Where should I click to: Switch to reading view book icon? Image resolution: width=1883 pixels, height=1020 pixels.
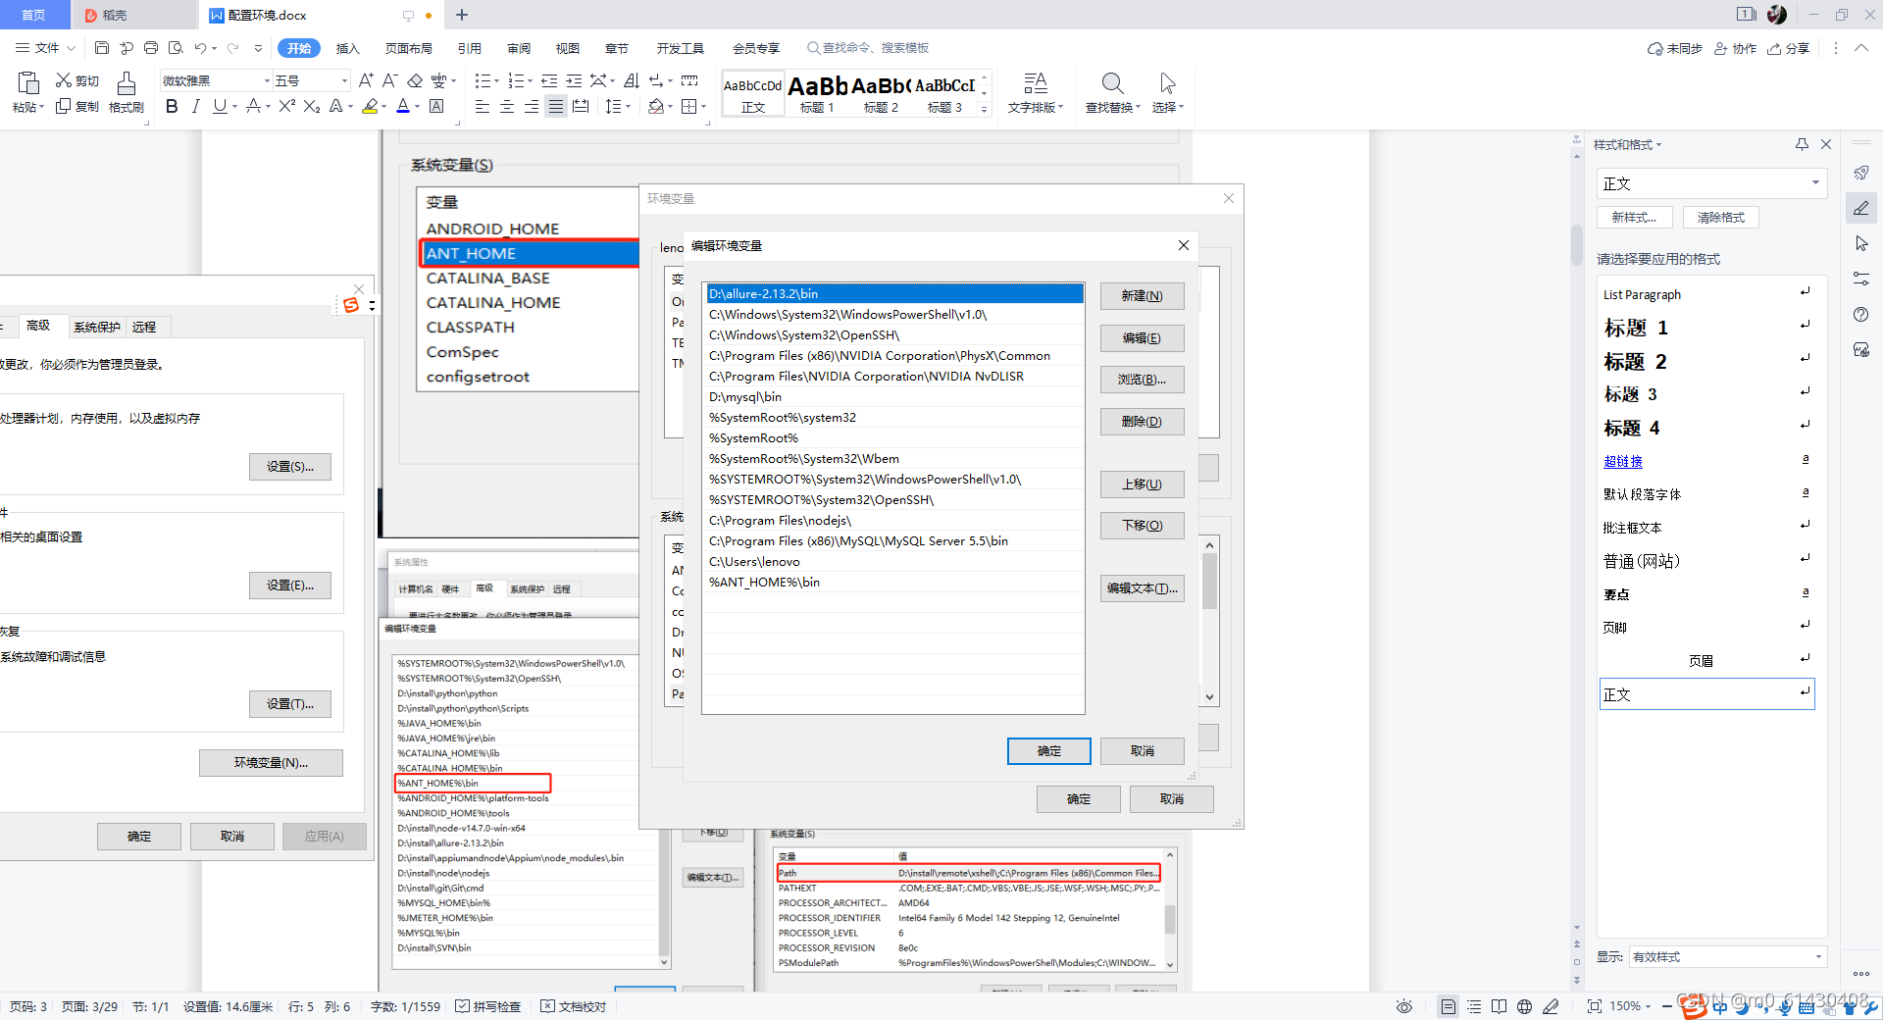tap(1499, 1006)
